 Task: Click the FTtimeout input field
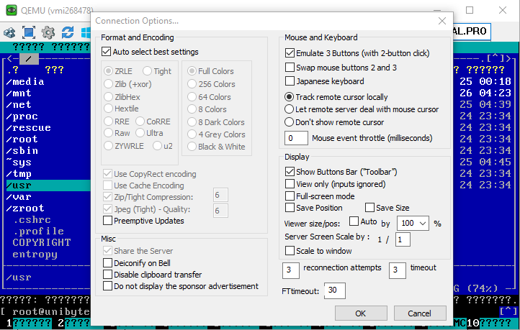click(334, 290)
